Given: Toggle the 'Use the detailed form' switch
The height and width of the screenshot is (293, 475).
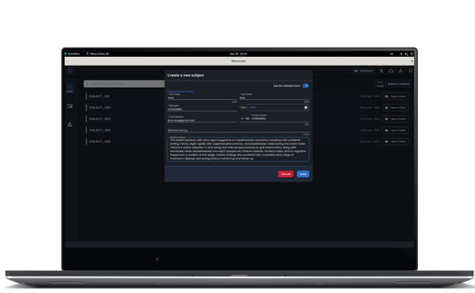Looking at the screenshot, I should pos(306,86).
